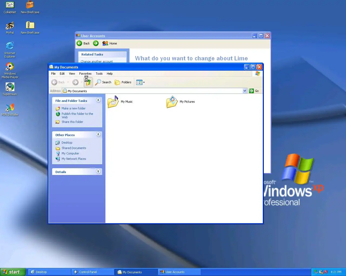Screen dimensions: 346x276
Task: Select the Supermium desktop icon
Action: coord(10,89)
